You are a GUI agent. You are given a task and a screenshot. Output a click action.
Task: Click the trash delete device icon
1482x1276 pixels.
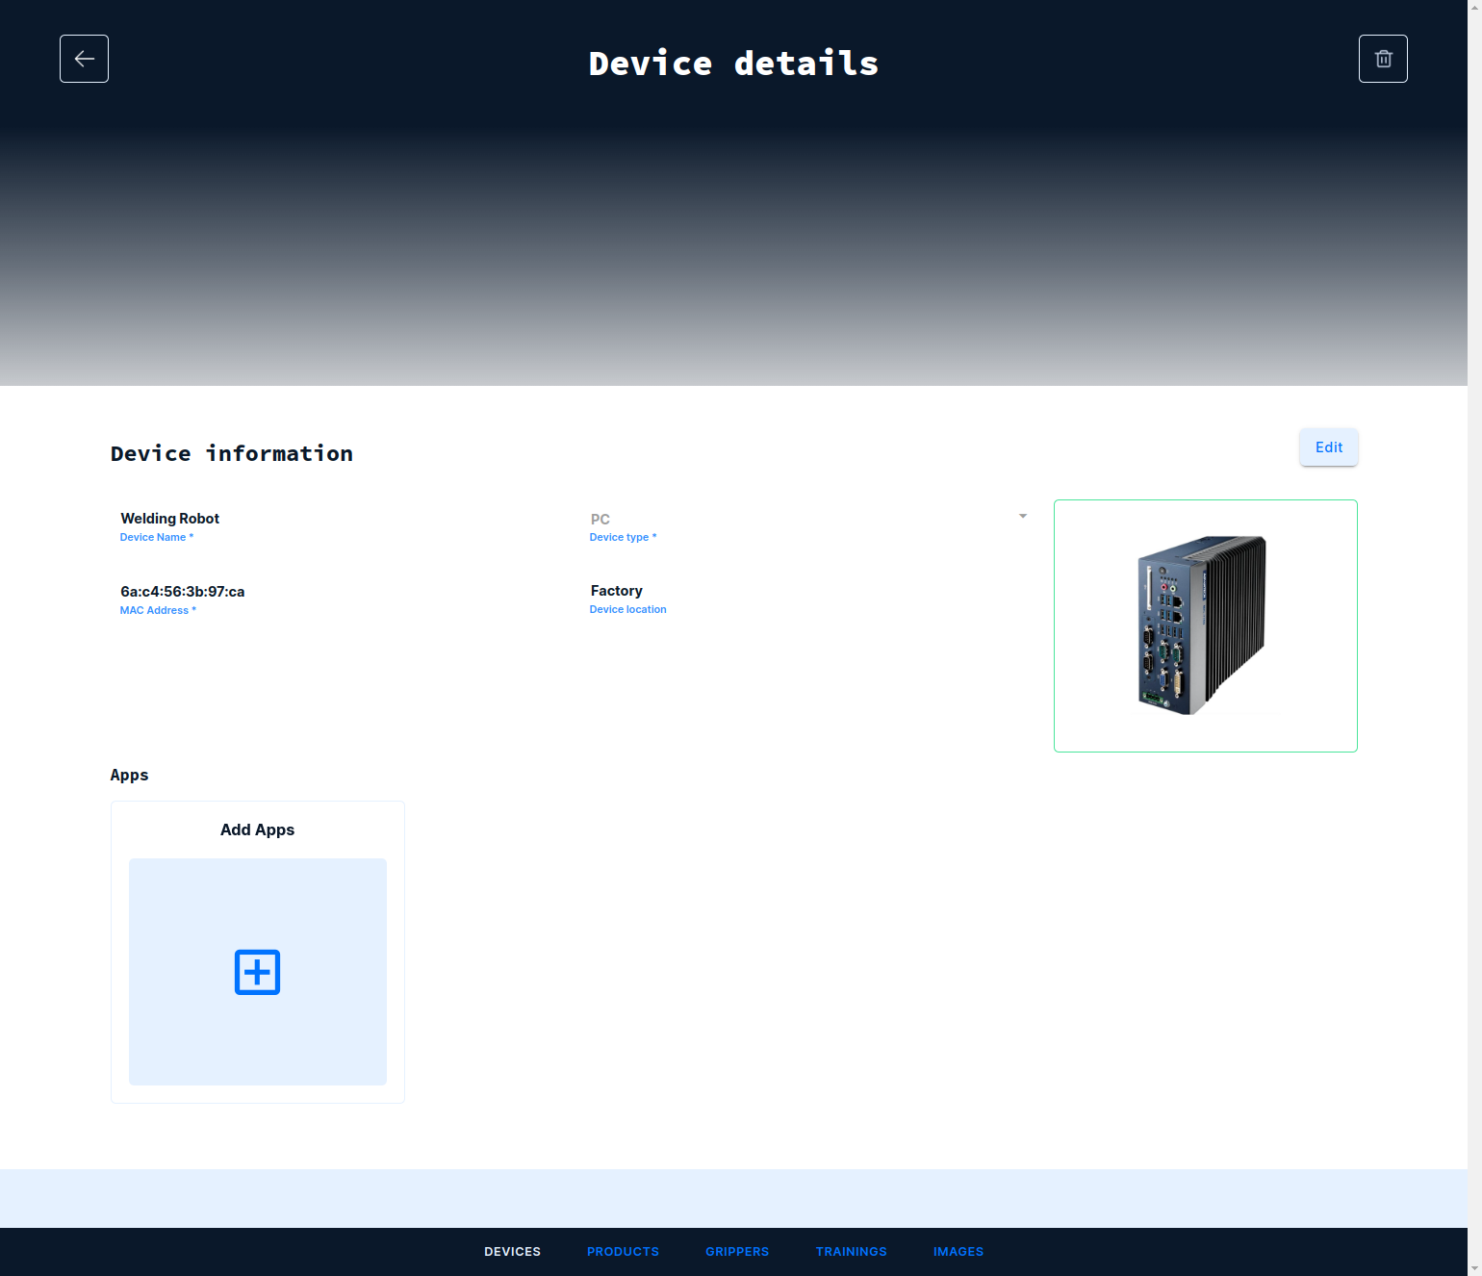[1383, 59]
